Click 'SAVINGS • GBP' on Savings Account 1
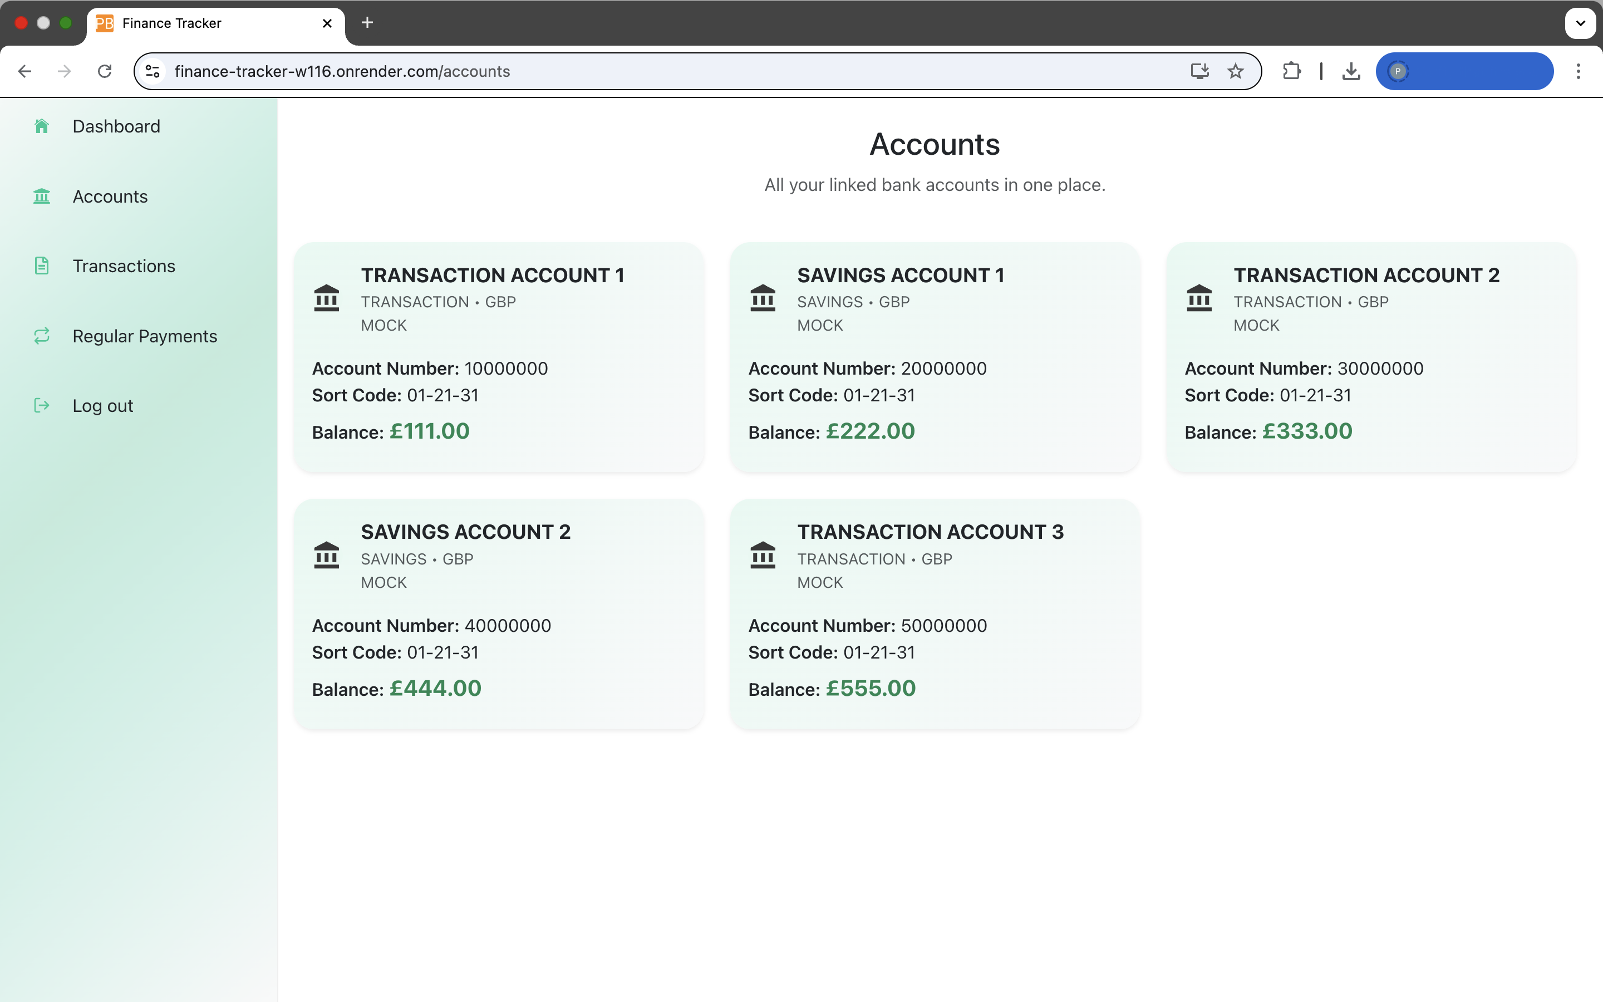The width and height of the screenshot is (1603, 1002). pos(853,302)
